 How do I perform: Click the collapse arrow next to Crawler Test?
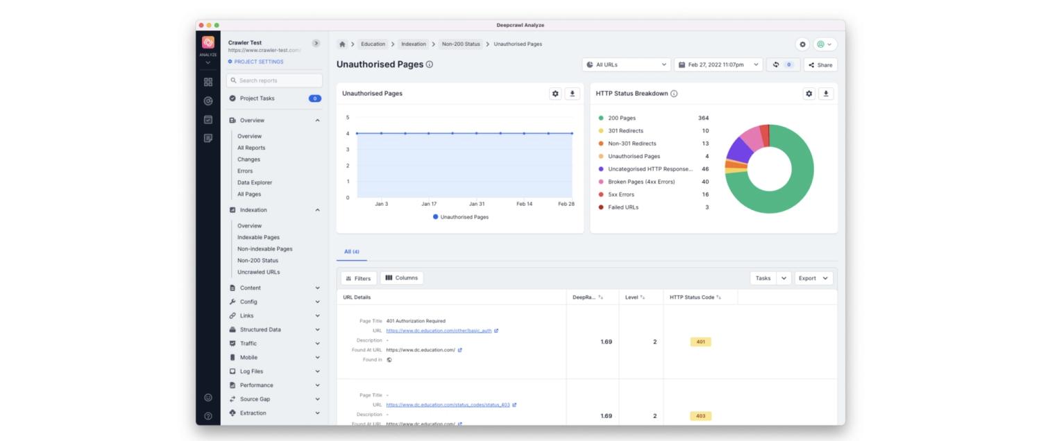coord(316,43)
